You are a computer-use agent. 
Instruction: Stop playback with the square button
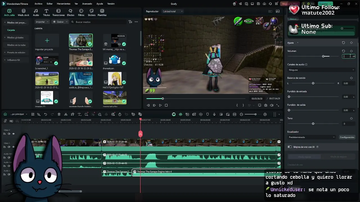166,105
